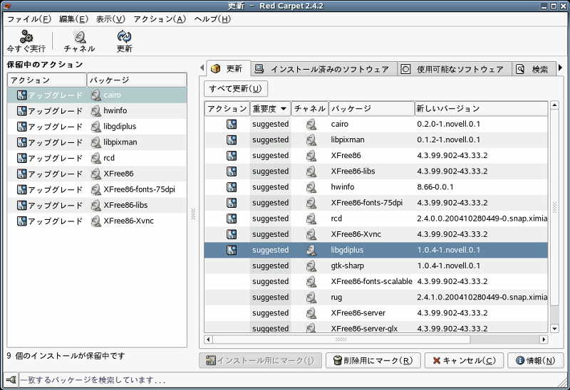Sort pending actions by アクション header
Viewport: 570px width, 390px height.
click(47, 80)
